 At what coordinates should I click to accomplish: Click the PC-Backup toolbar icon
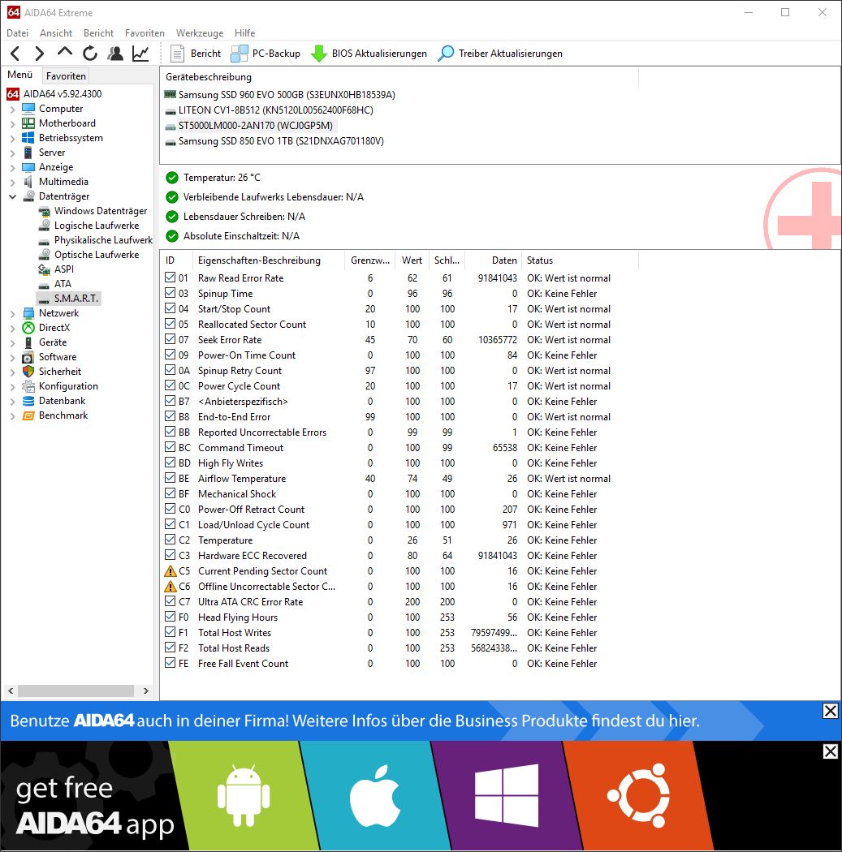pyautogui.click(x=240, y=54)
